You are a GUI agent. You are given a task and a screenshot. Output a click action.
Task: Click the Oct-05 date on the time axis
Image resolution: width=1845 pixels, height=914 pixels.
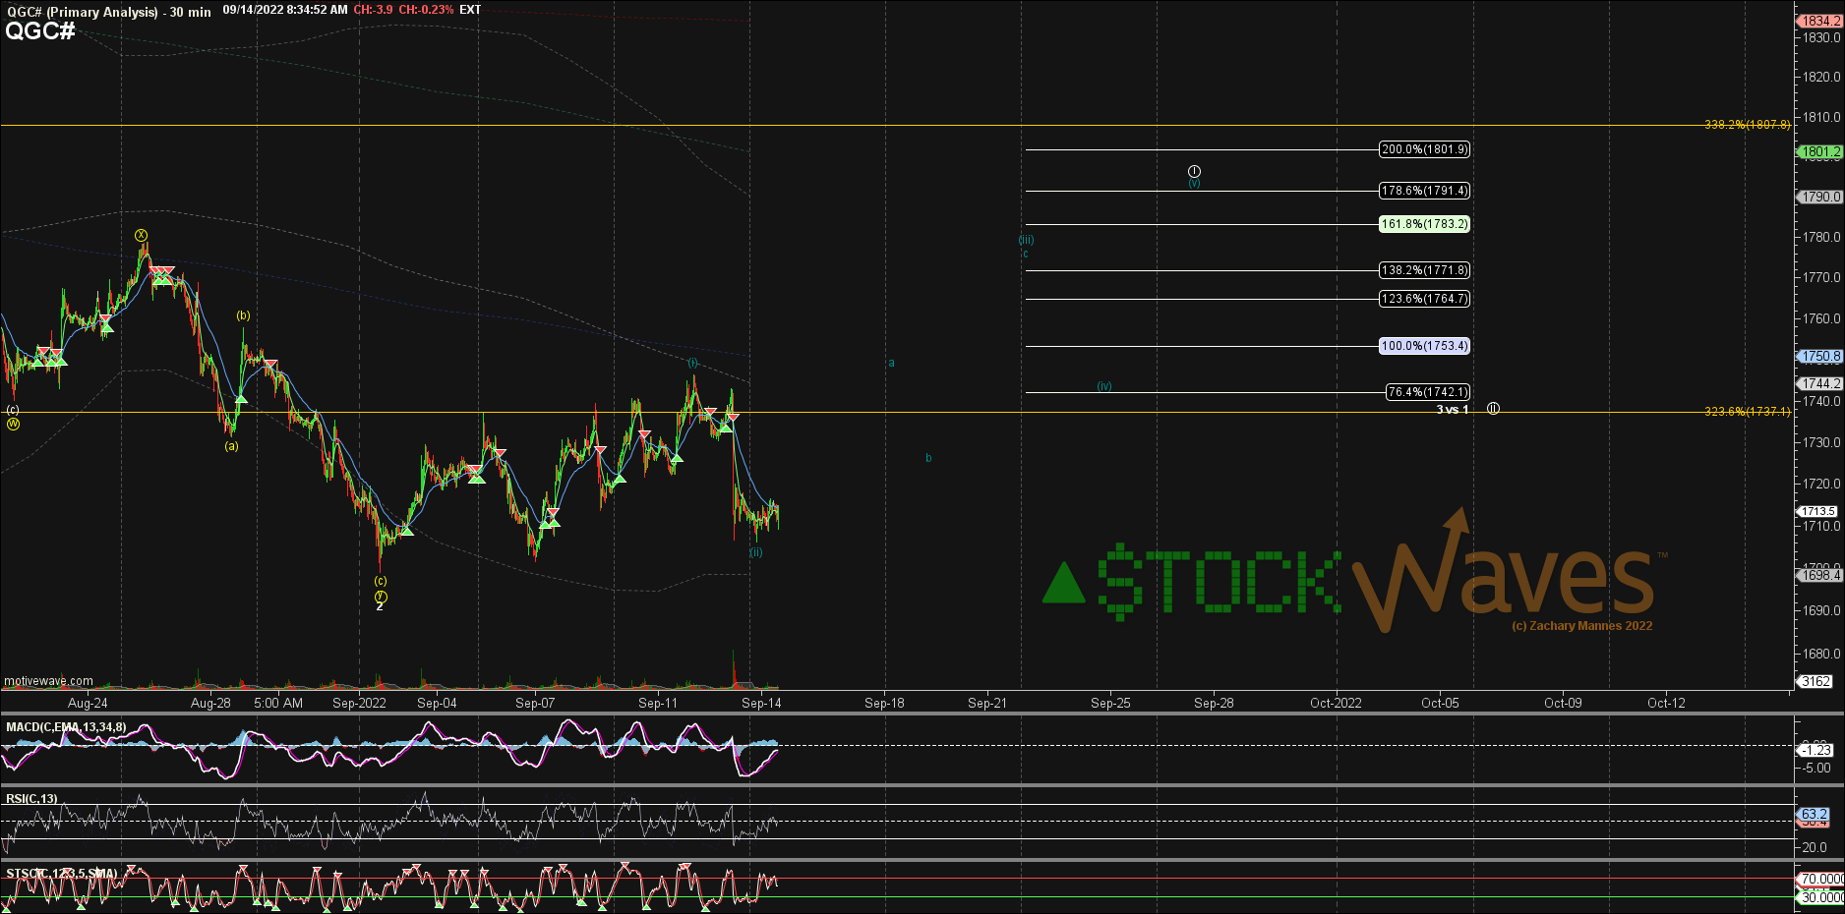click(1440, 703)
